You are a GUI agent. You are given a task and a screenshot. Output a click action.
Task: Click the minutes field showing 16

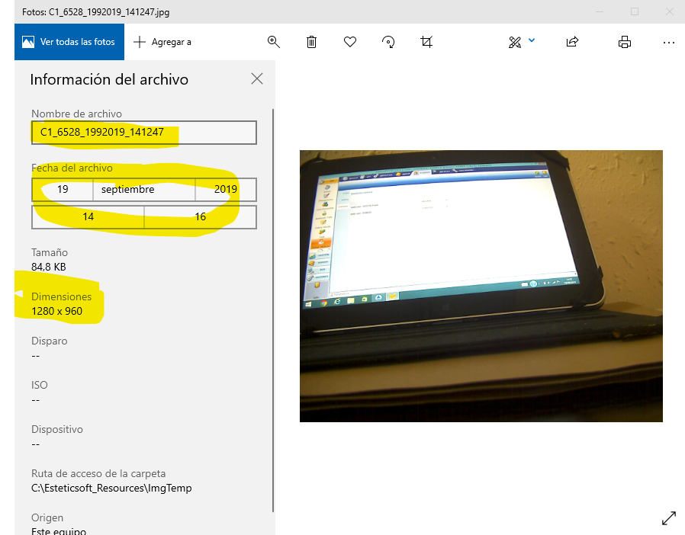pyautogui.click(x=200, y=216)
